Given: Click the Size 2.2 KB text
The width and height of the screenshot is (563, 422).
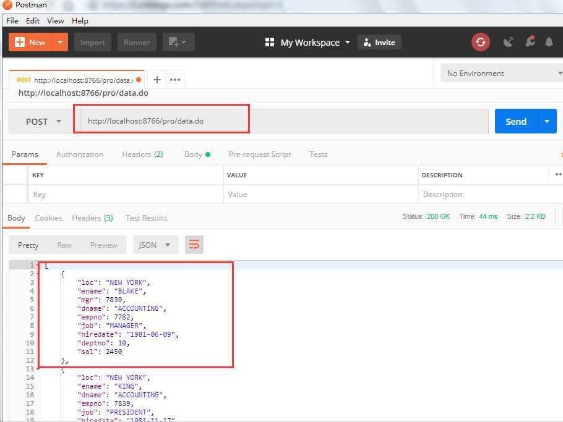Looking at the screenshot, I should click(x=526, y=216).
